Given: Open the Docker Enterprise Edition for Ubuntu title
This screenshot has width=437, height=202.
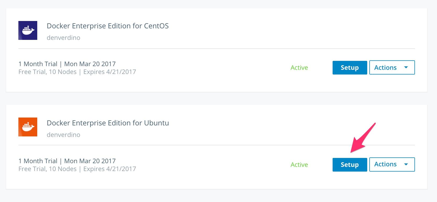Looking at the screenshot, I should coord(108,123).
